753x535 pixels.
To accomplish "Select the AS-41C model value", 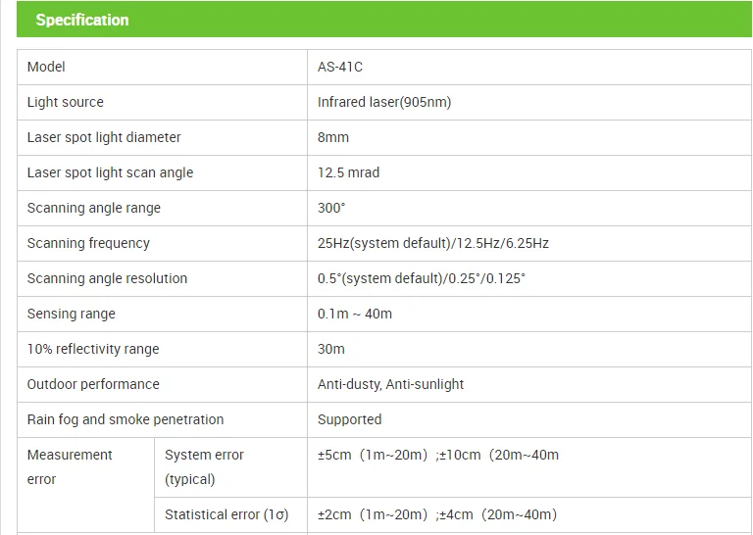I will 340,67.
